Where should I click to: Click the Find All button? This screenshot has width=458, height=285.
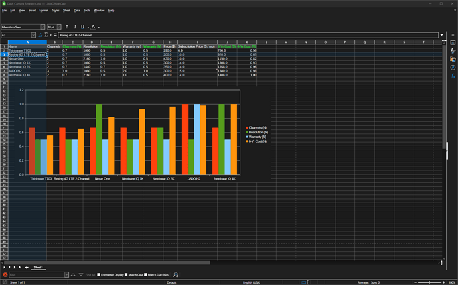90,275
